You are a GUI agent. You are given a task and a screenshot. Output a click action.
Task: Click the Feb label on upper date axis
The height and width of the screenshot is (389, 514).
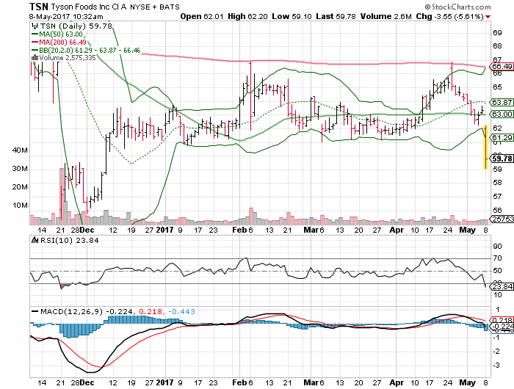(x=239, y=230)
